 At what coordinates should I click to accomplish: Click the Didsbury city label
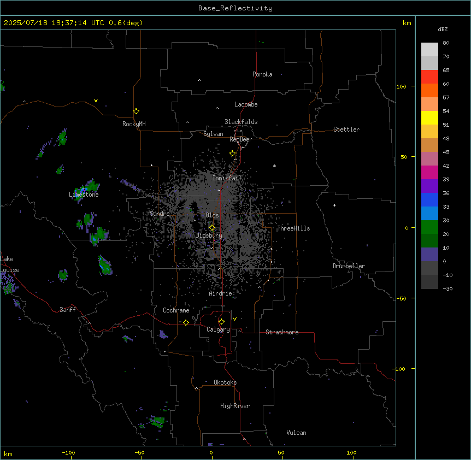click(209, 235)
